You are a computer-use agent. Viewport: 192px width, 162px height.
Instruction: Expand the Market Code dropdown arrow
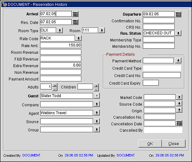[179, 97]
